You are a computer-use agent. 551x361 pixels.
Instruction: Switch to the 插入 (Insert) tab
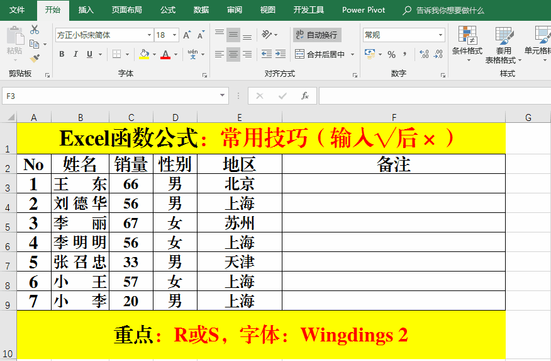click(x=86, y=10)
